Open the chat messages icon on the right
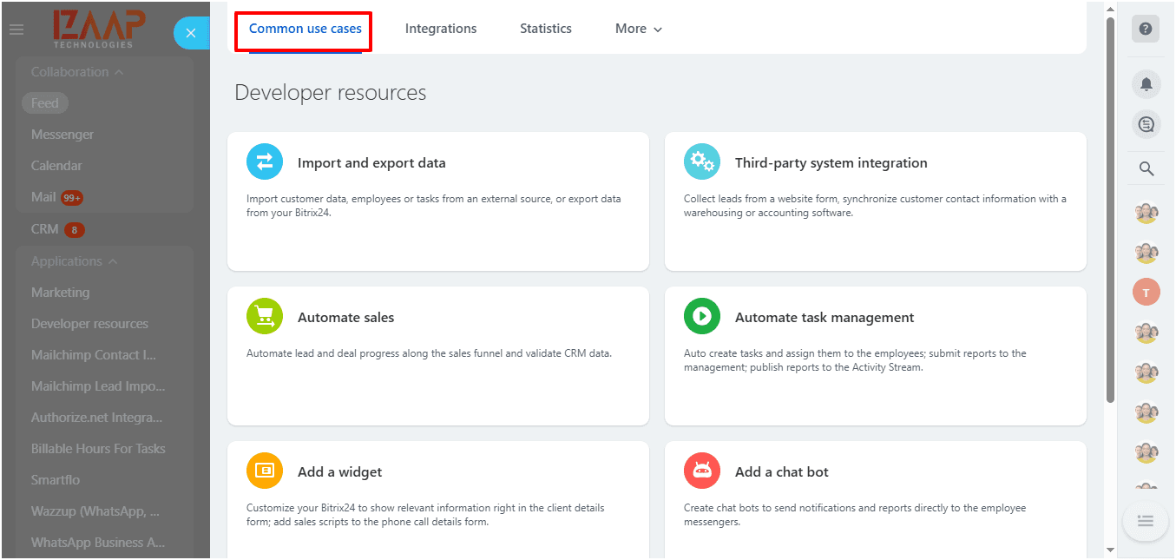Image resolution: width=1176 pixels, height=560 pixels. 1146,124
